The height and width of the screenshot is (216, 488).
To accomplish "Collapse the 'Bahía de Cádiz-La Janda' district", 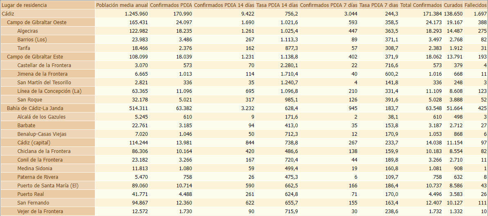I will (x=35, y=108).
